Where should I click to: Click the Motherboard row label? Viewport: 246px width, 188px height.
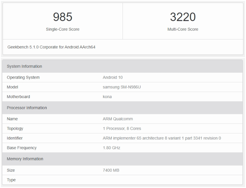point(18,97)
